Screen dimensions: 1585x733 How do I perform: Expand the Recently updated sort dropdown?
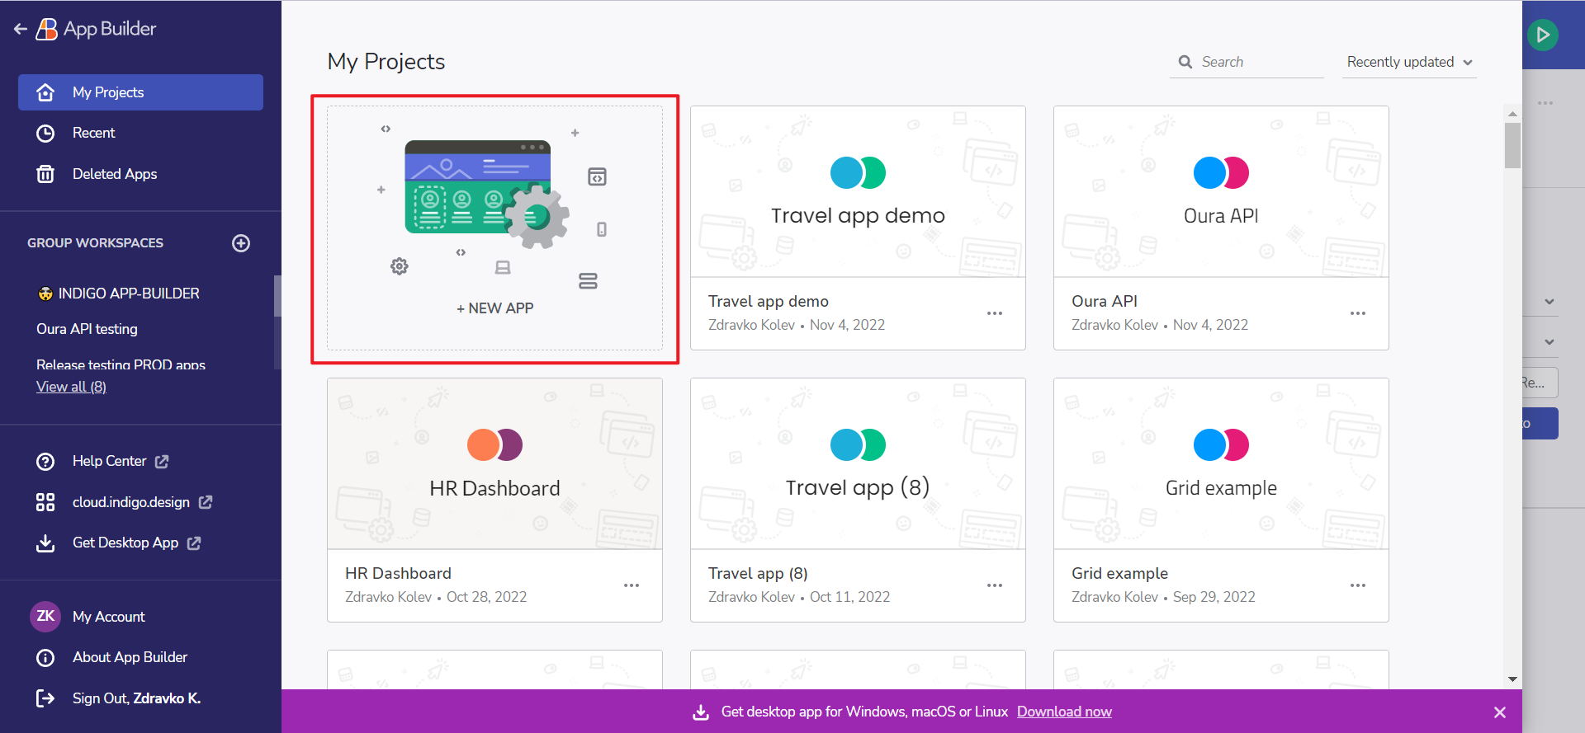pos(1409,63)
